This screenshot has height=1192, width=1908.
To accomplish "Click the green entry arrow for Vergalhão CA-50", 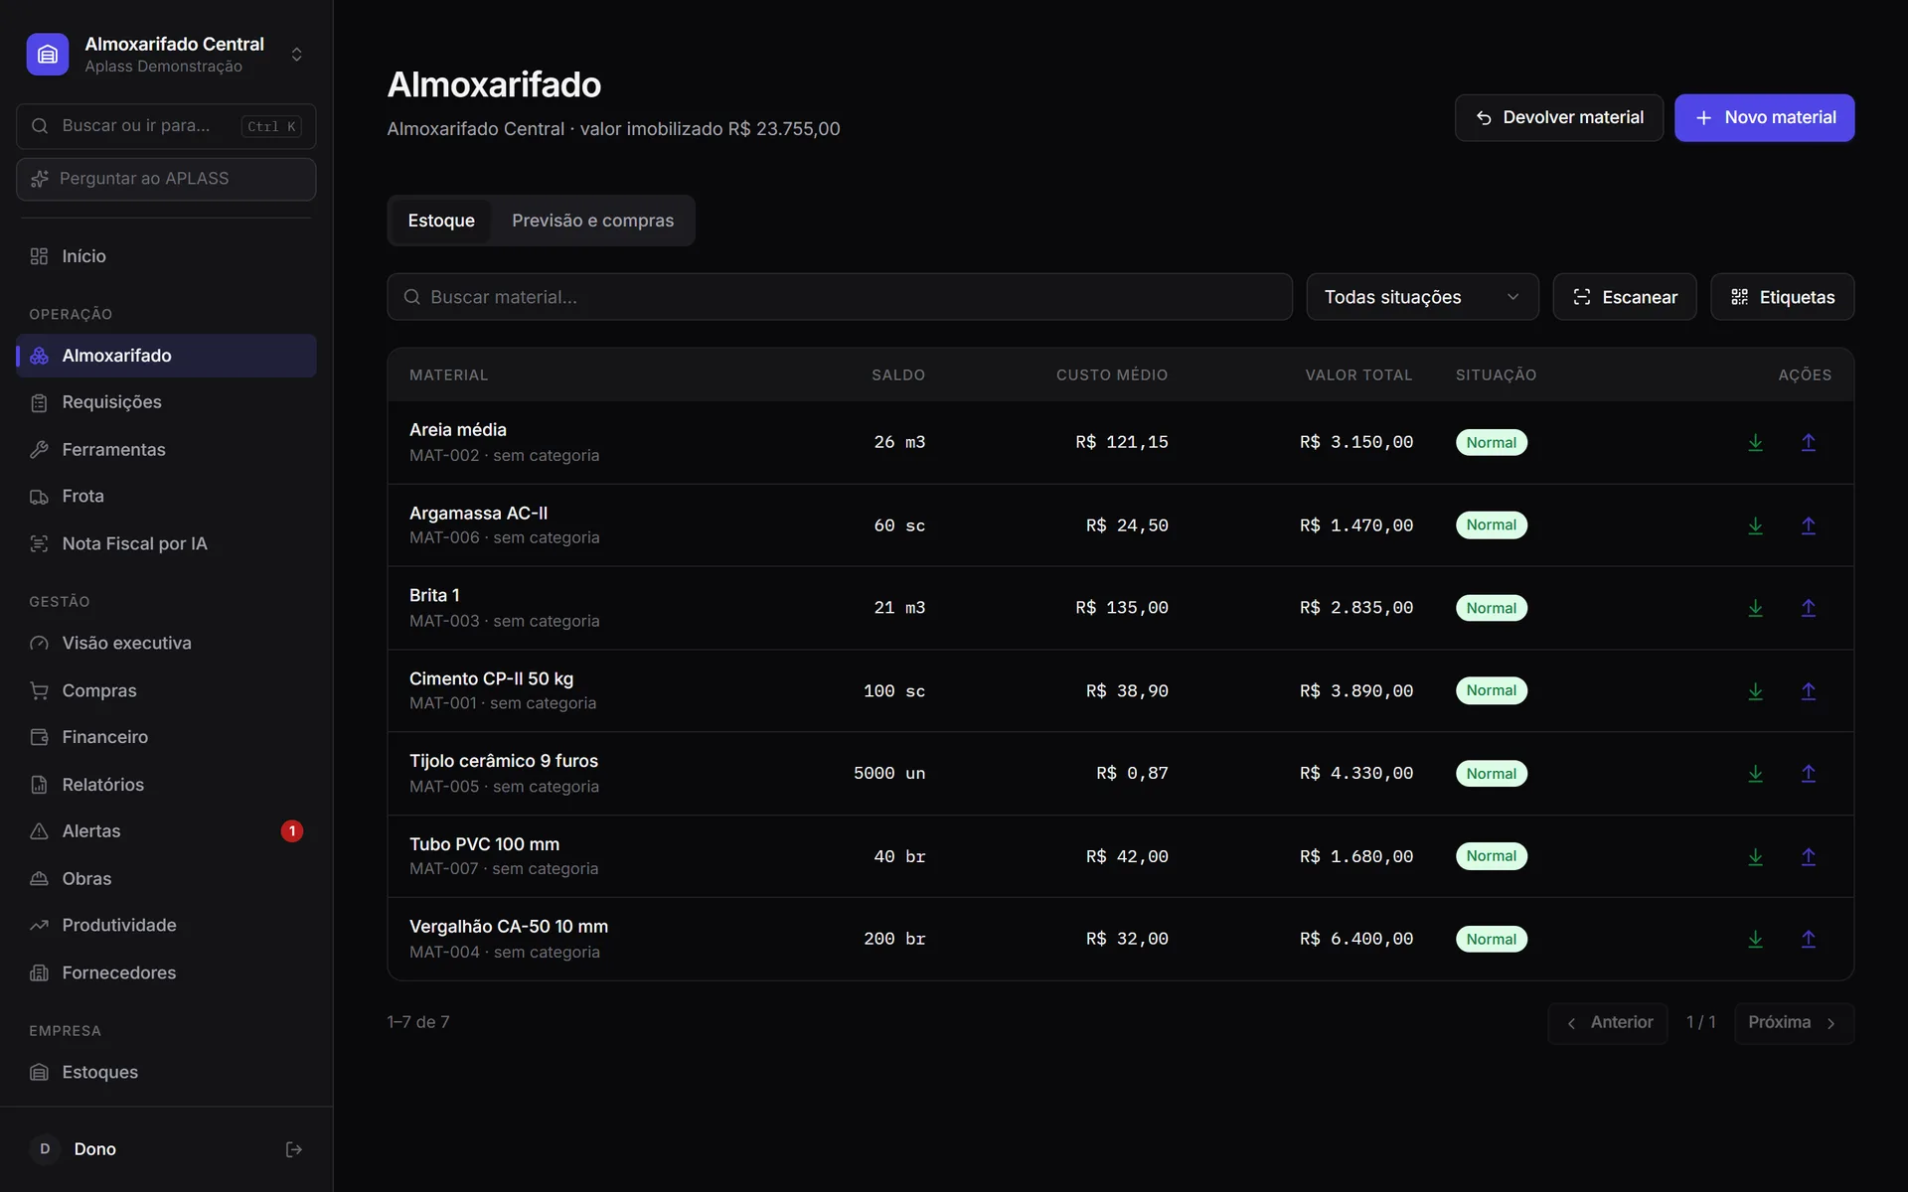I will [1755, 939].
